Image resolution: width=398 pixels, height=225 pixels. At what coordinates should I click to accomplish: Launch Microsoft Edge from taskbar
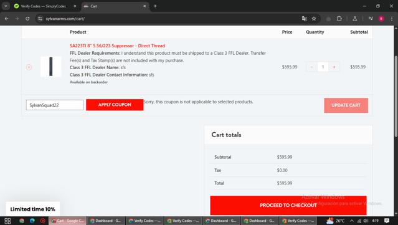coord(32,221)
